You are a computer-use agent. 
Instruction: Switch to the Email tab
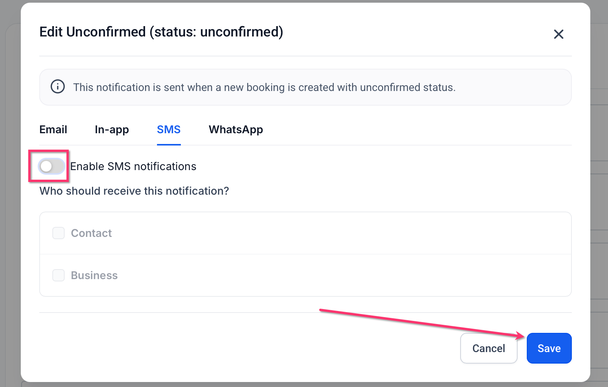tap(53, 130)
